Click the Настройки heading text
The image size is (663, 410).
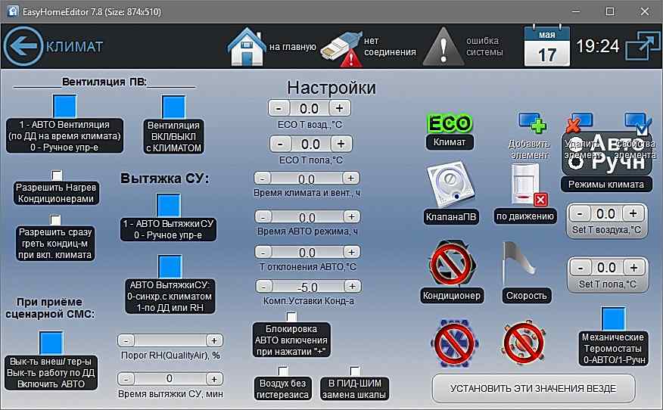pyautogui.click(x=331, y=88)
